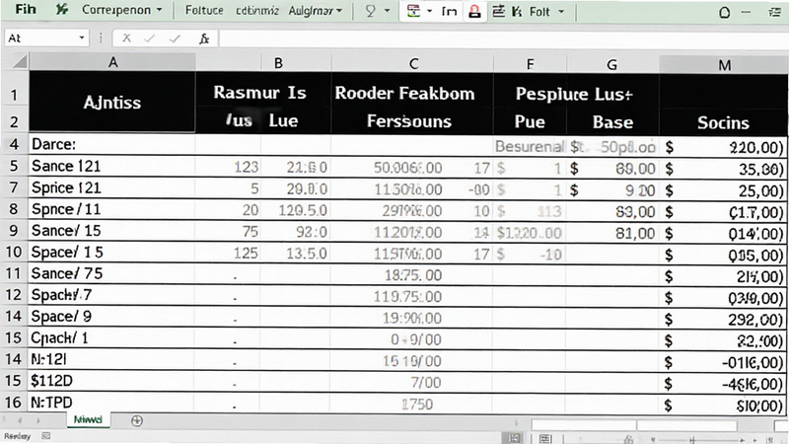The width and height of the screenshot is (789, 444).
Task: Click the circular icon at top right
Action: 724,13
